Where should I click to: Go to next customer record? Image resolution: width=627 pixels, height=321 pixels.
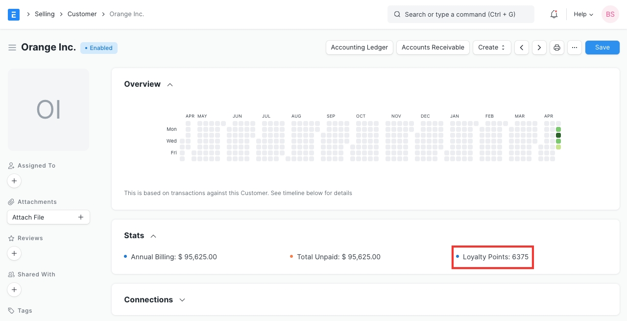click(539, 48)
